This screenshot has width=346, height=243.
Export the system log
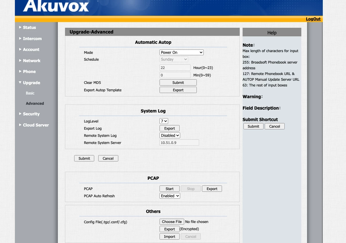[x=169, y=128]
